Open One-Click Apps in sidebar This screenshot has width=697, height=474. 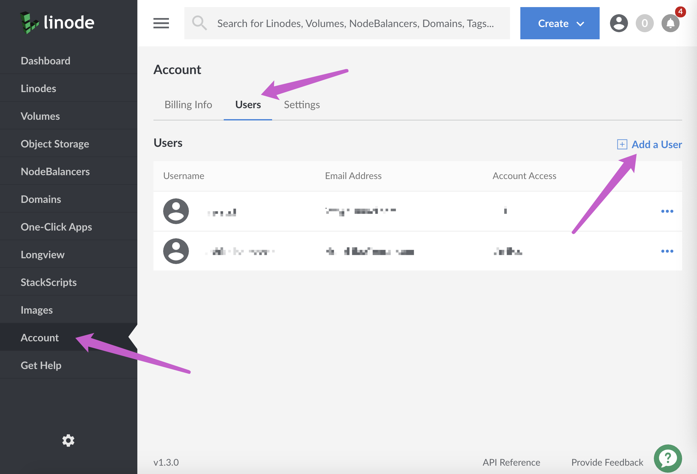click(x=69, y=227)
